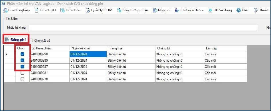Click the Chữ ký số từ xa icon
This screenshot has height=111, width=271.
pyautogui.click(x=177, y=10)
